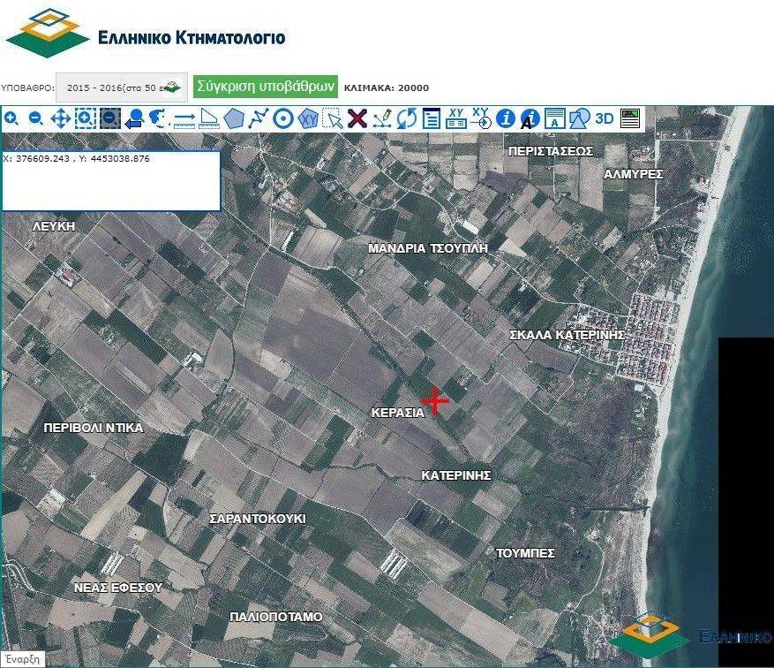The width and height of the screenshot is (774, 668).
Task: Click the zoom in magnifier tool
Action: coord(11,118)
